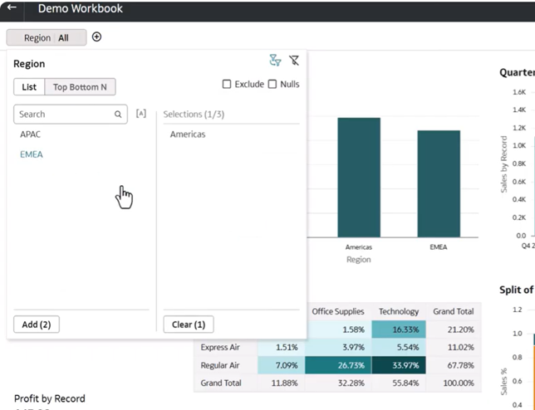This screenshot has height=410, width=535.
Task: Click the Technology column header
Action: (x=399, y=311)
